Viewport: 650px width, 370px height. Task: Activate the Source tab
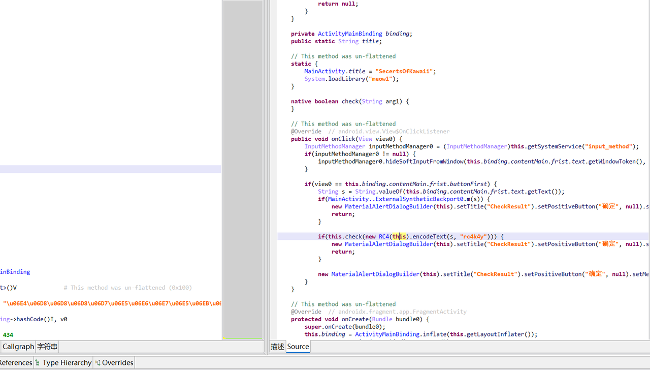[298, 347]
